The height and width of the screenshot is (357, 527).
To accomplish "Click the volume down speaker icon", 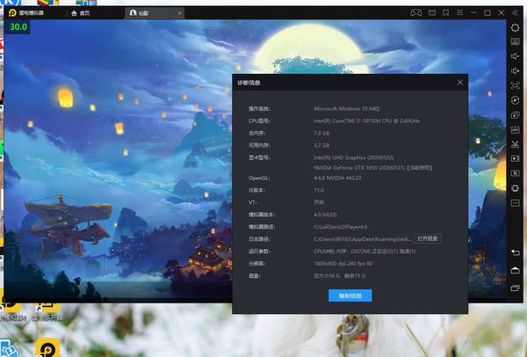I will pos(515,56).
